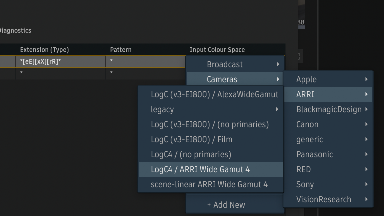Viewport: 384px width, 216px height.
Task: Select LogC (v3-EI800) / Film option
Action: (191, 139)
